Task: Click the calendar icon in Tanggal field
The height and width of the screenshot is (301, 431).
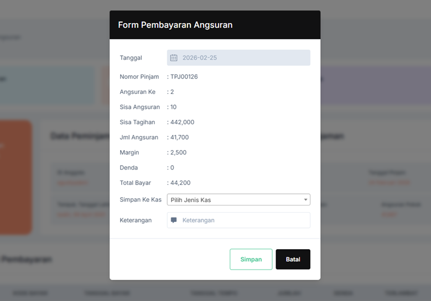Action: 174,57
